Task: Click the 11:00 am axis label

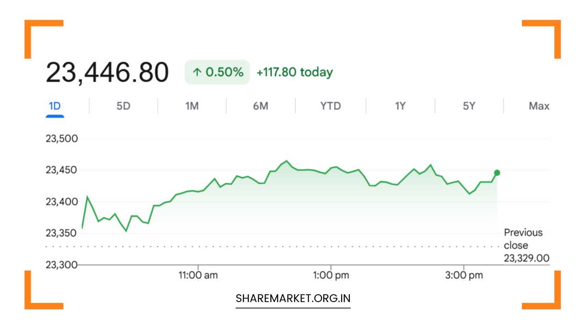Action: 198,275
